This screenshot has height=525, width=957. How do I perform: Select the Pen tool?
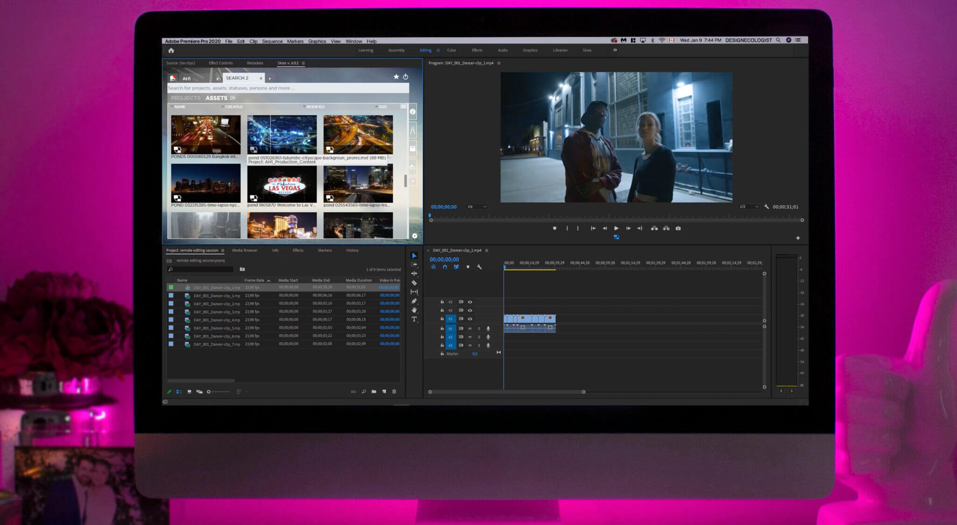coord(414,301)
